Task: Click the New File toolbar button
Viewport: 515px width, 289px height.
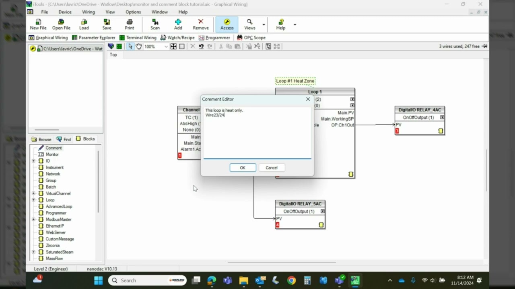Action: (38, 24)
